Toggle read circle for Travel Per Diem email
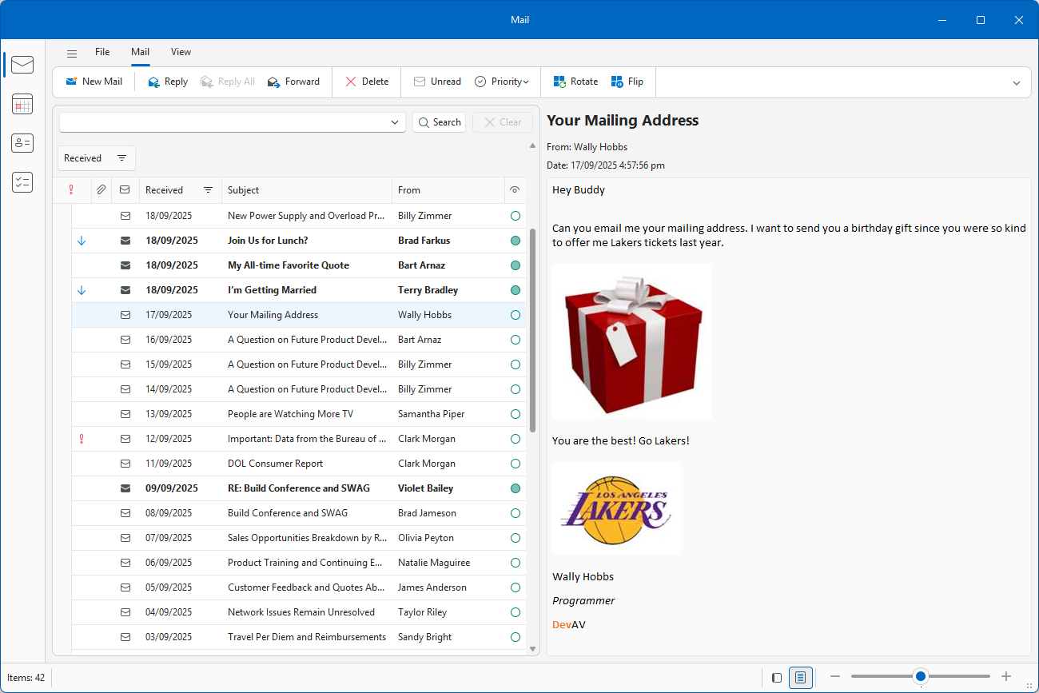 tap(516, 637)
